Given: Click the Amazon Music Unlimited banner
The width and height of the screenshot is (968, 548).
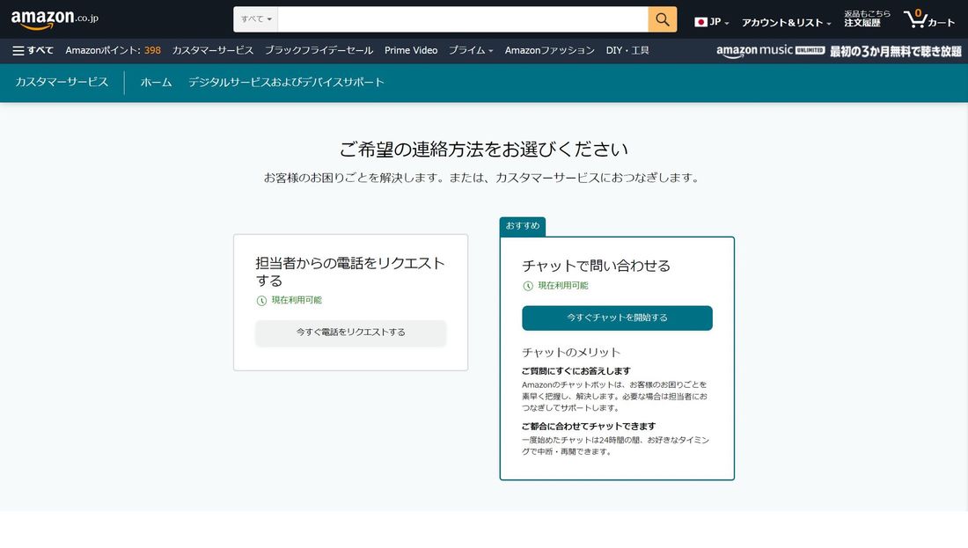Looking at the screenshot, I should tap(839, 51).
